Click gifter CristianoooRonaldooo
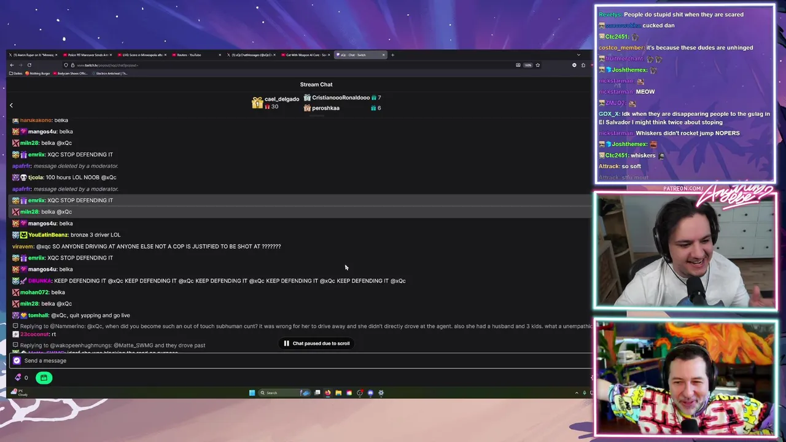This screenshot has width=786, height=442. [341, 98]
